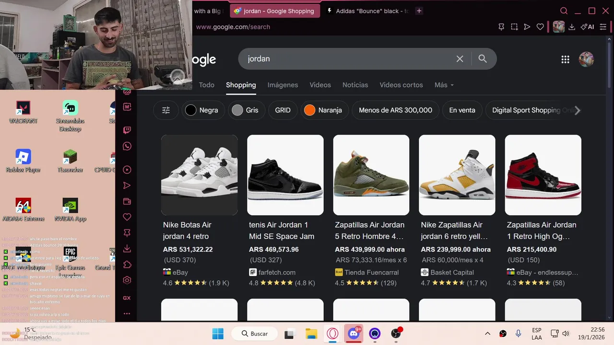Switch to the Noticias tab
The width and height of the screenshot is (614, 345).
point(355,85)
